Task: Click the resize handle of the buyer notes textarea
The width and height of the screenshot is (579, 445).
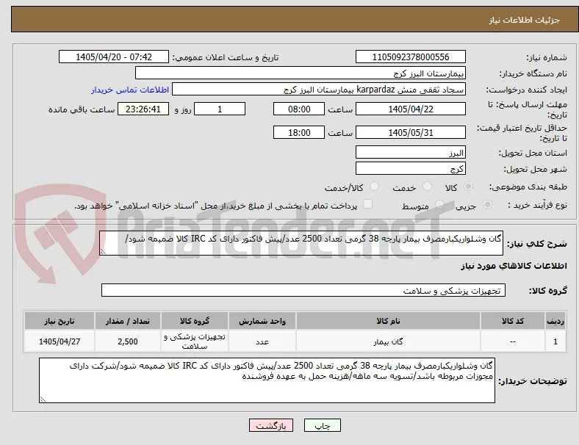Action: tap(43, 399)
